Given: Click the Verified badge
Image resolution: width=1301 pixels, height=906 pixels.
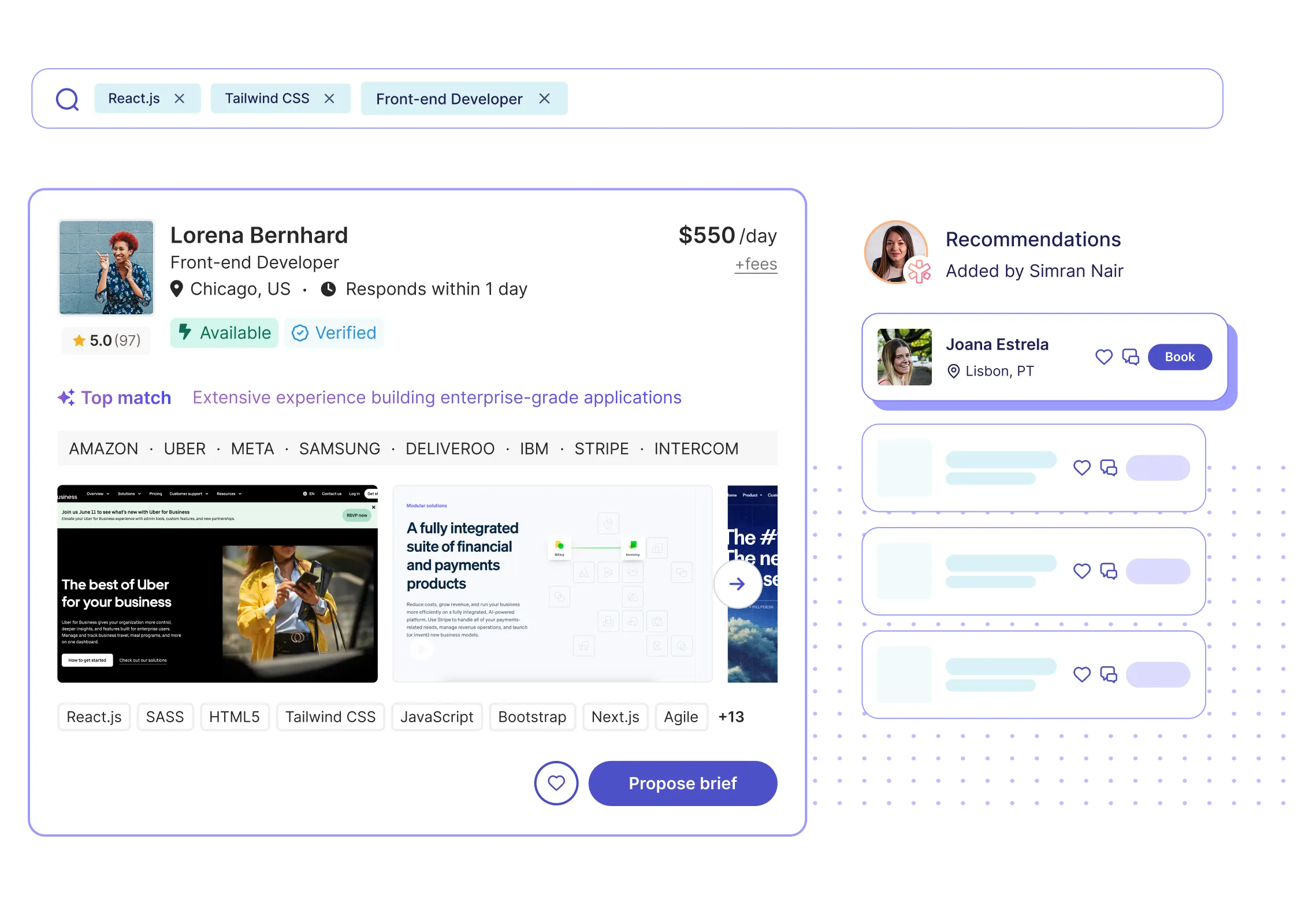Looking at the screenshot, I should point(334,333).
